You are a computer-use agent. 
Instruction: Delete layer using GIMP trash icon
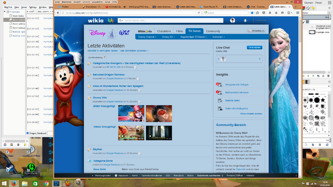tap(328, 76)
